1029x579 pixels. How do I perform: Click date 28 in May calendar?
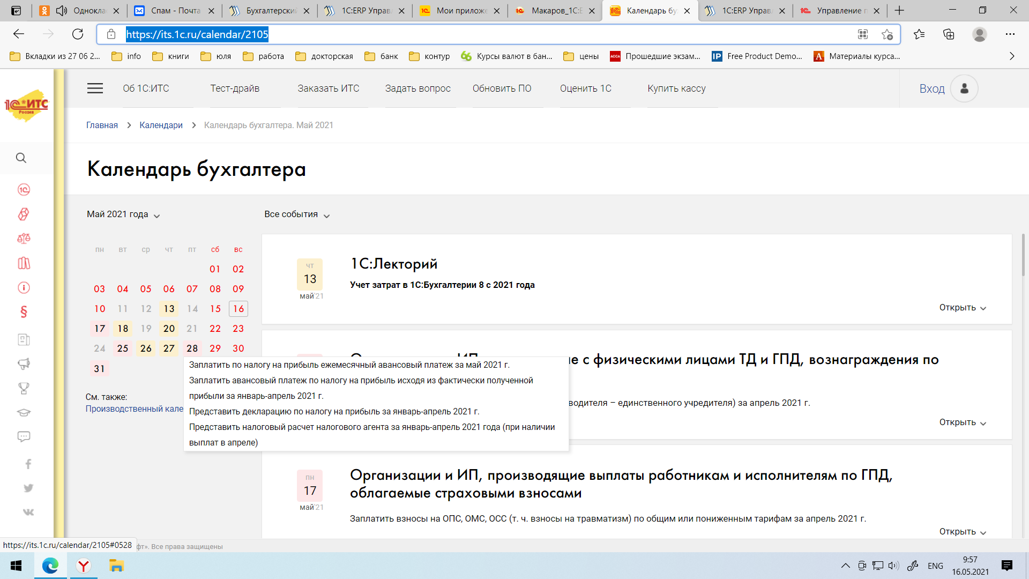click(191, 348)
